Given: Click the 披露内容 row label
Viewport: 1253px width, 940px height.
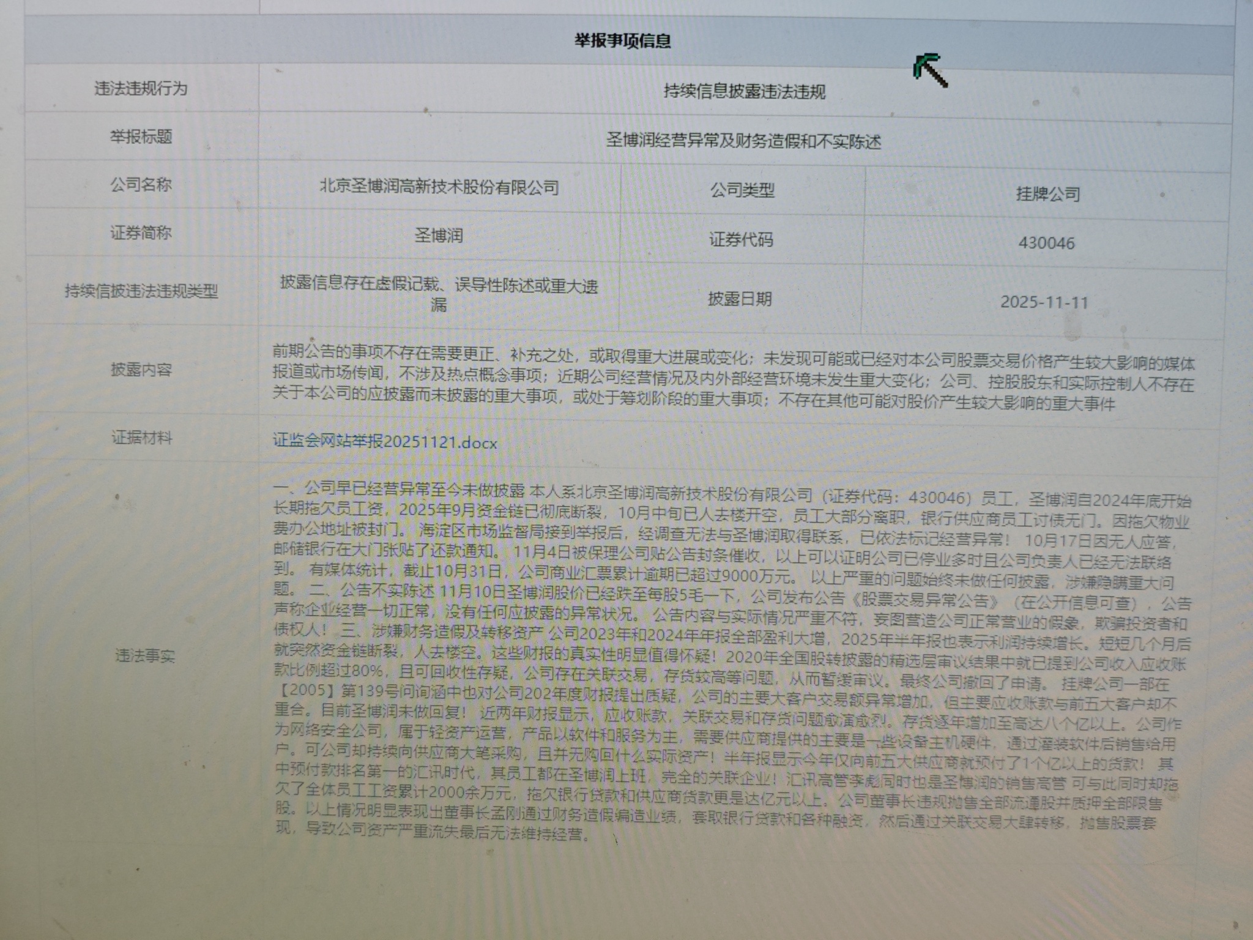Looking at the screenshot, I should (141, 370).
